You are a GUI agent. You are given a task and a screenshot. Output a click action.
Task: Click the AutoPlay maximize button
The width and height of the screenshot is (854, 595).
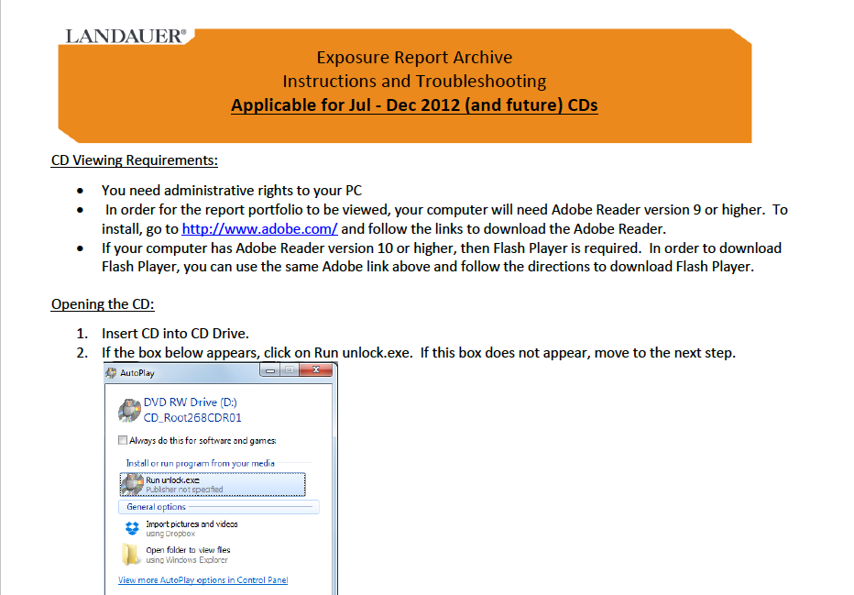click(289, 371)
